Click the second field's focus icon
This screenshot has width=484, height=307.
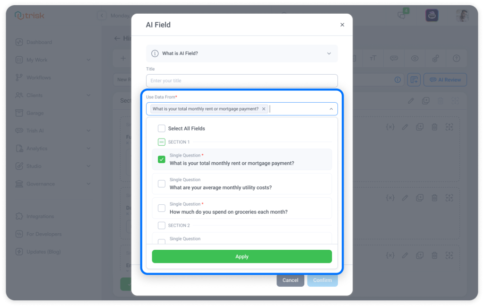coord(449,198)
